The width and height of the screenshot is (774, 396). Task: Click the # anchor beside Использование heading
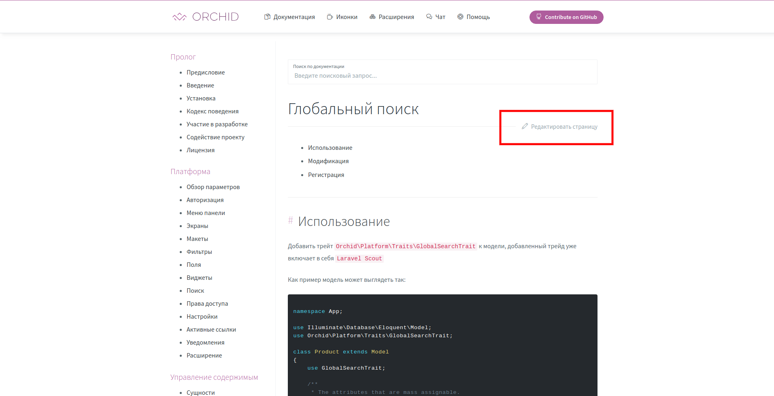pos(290,221)
